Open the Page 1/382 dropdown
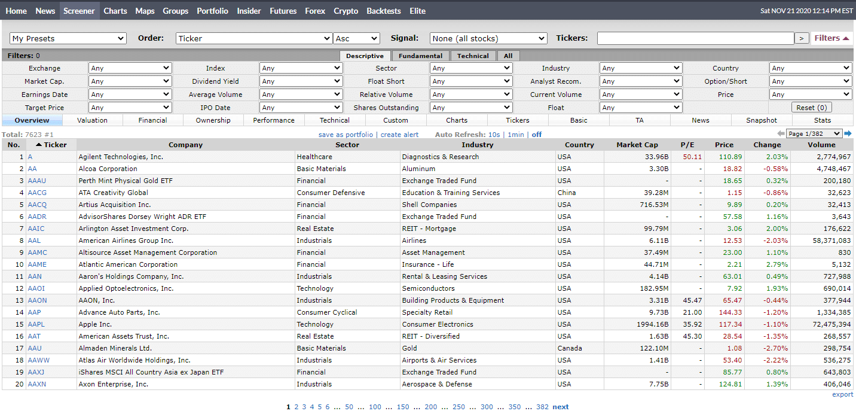Screen dimensions: 856x414 [815, 134]
